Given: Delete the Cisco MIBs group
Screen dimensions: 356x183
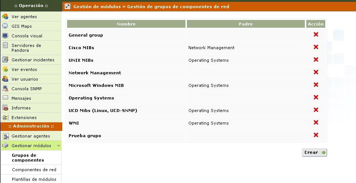Looking at the screenshot, I should pyautogui.click(x=316, y=47).
